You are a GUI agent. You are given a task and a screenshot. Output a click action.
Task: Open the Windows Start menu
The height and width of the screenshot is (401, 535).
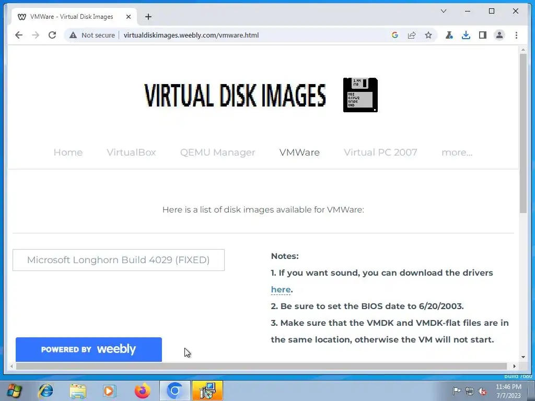[x=14, y=391]
